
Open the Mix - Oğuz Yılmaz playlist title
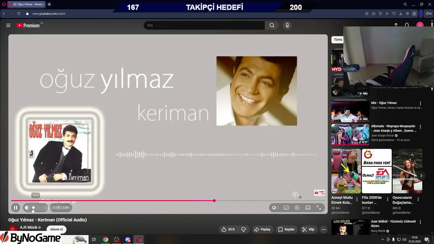384,103
